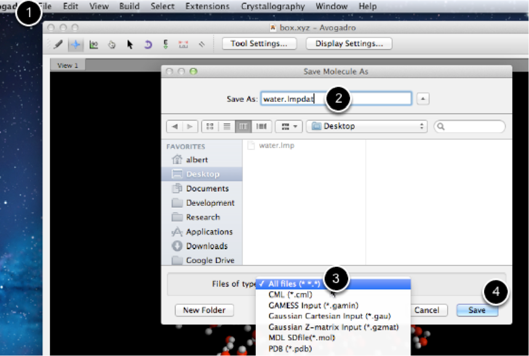529x356 pixels.
Task: Go back in file browser
Action: pos(175,127)
